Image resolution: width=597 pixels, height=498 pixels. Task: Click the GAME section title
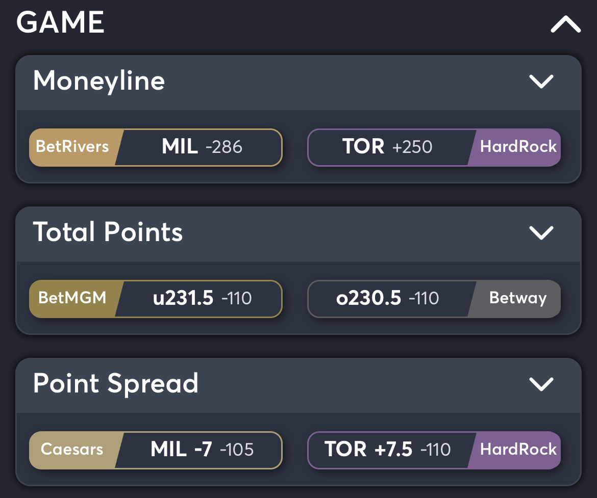pos(60,22)
